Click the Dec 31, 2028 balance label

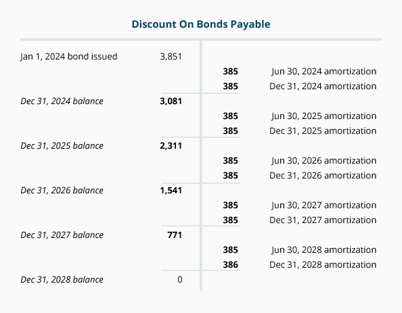tap(62, 279)
